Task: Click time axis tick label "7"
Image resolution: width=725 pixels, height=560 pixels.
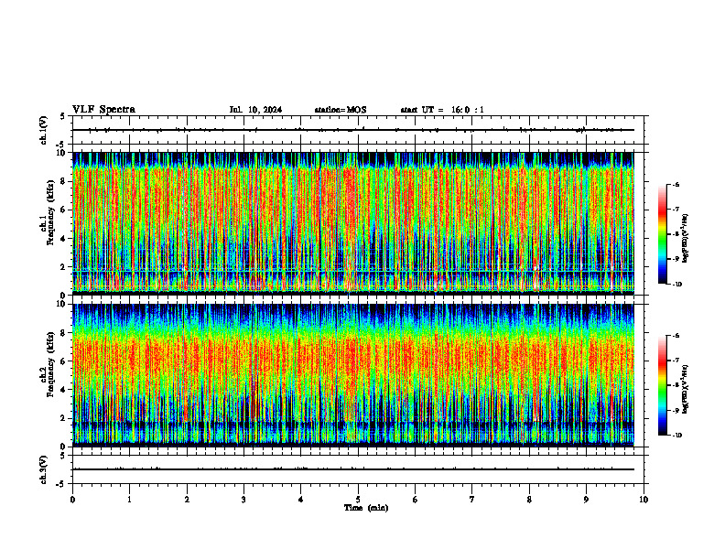Action: [471, 500]
